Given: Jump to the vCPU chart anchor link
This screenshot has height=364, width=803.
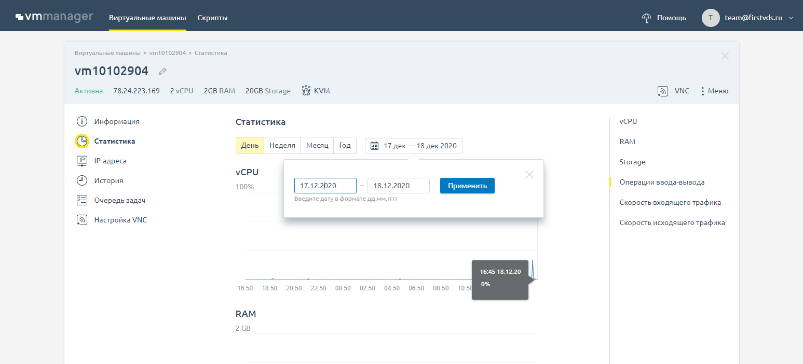Looking at the screenshot, I should tap(628, 121).
